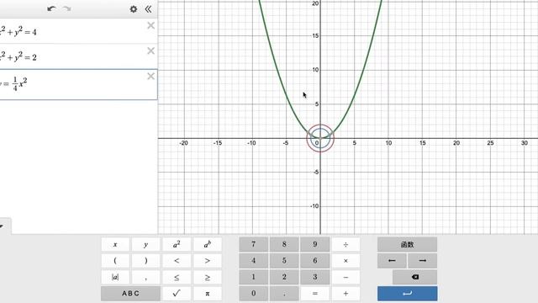
Task: Insert the minus operator
Action: (x=345, y=277)
